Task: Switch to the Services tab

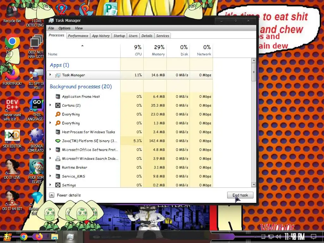Action: pyautogui.click(x=163, y=36)
